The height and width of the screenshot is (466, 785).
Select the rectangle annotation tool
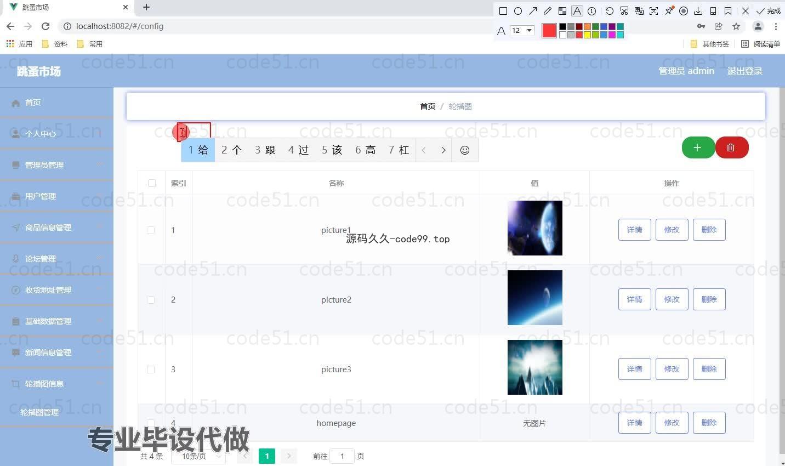click(x=503, y=11)
